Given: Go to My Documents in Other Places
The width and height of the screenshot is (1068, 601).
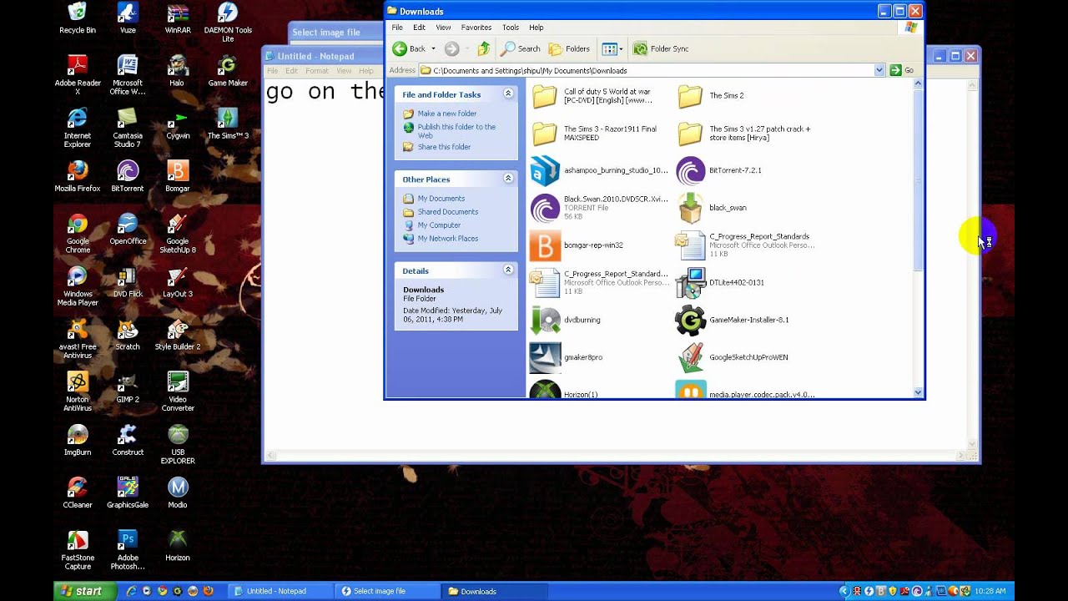Looking at the screenshot, I should (441, 199).
